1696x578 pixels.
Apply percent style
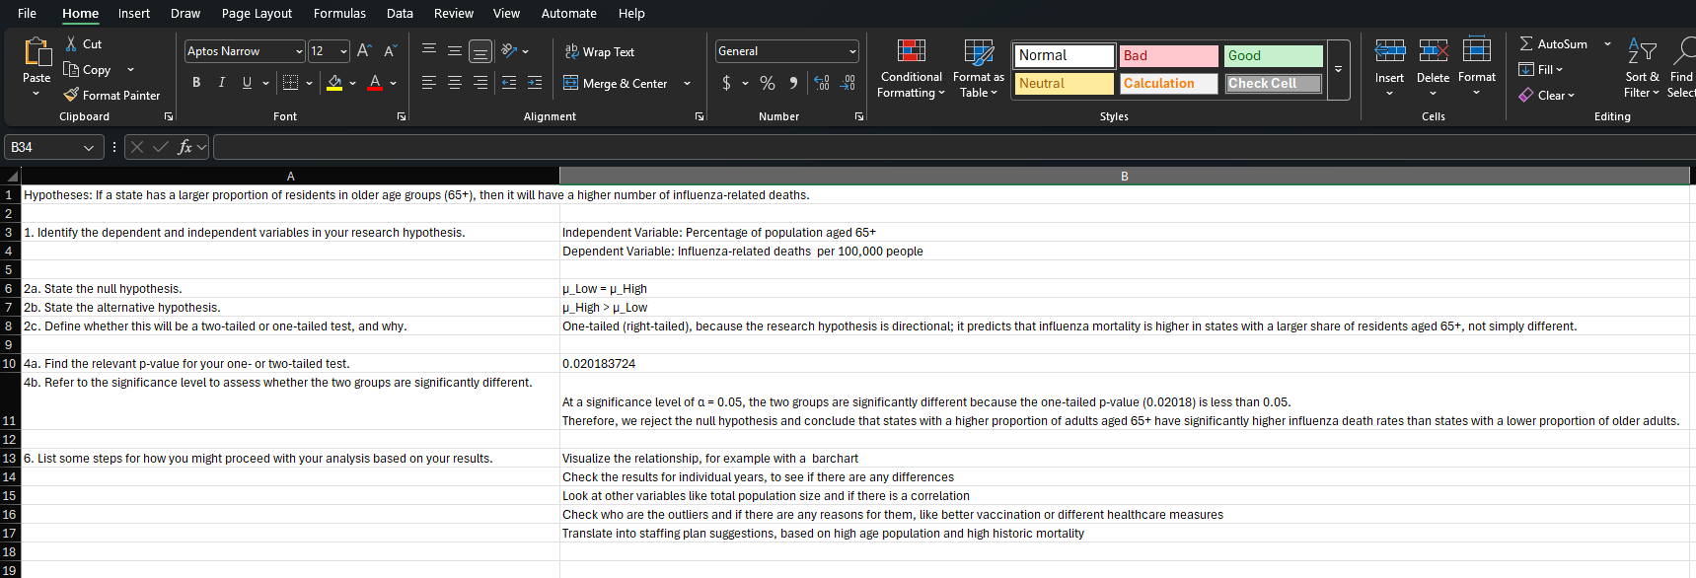768,83
